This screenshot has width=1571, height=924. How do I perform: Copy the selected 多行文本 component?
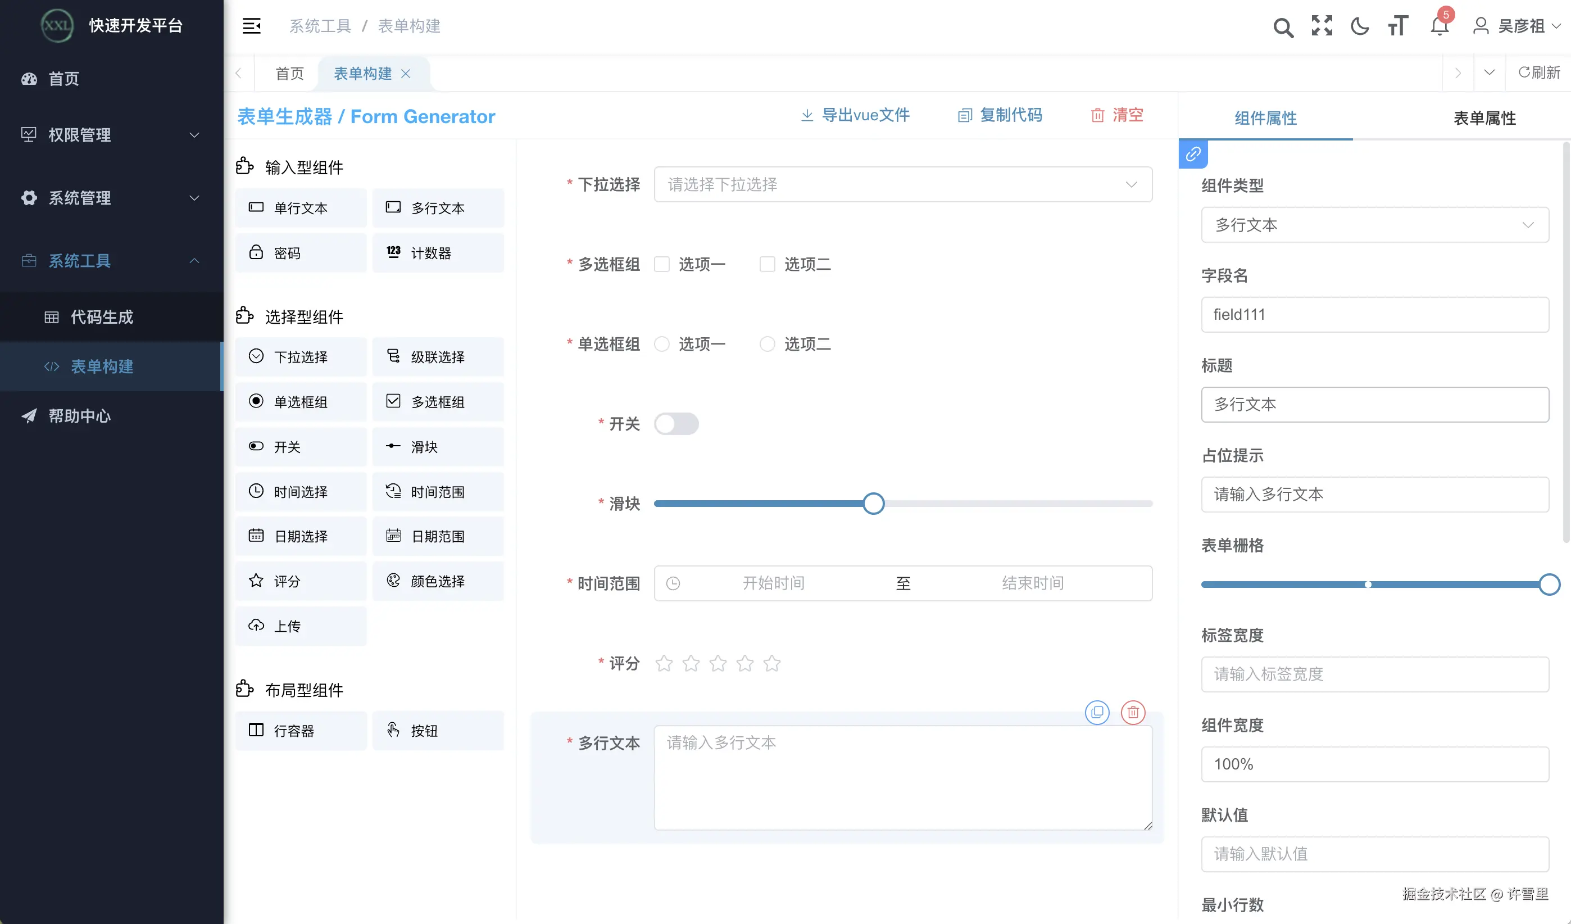[1097, 712]
